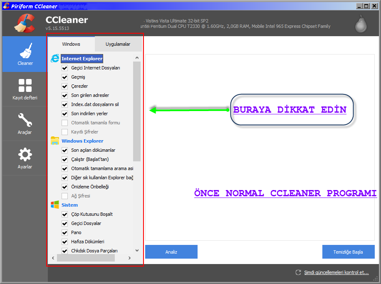
Task: Select the Internet Explorer group heading
Action: [x=82, y=59]
